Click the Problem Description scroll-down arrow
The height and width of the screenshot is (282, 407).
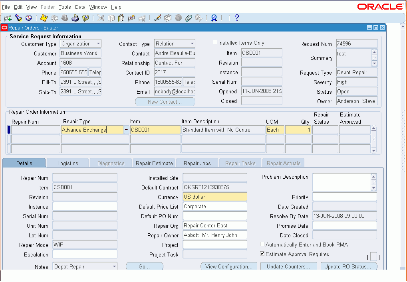tap(373, 188)
